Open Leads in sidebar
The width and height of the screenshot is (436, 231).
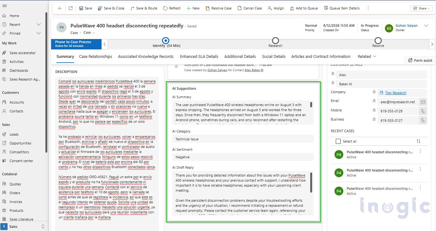[x=14, y=134]
